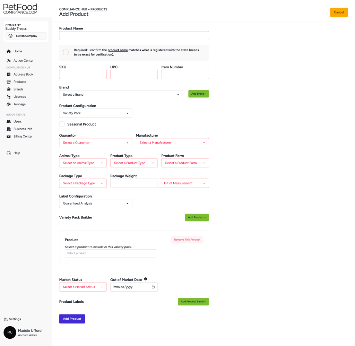Click the Address Book icon

pyautogui.click(x=9, y=75)
